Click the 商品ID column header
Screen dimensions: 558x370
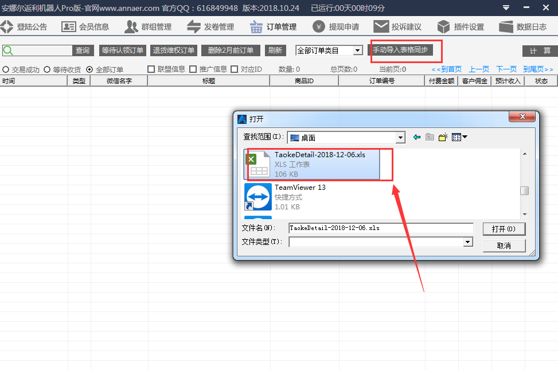point(305,81)
